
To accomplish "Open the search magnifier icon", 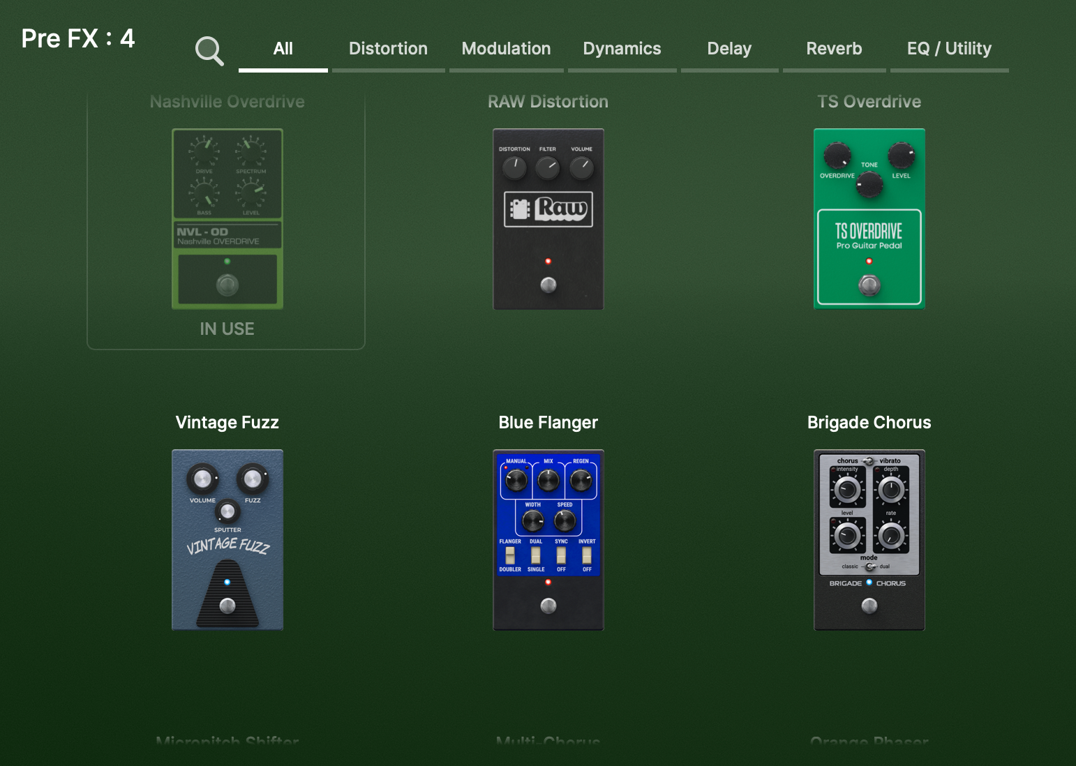I will [x=209, y=50].
